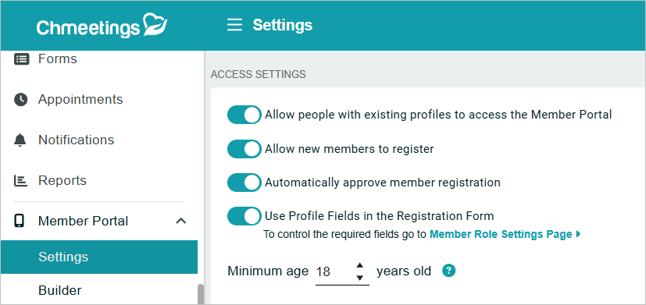Click the minimum age number field
Viewport: 646px width, 305px height.
click(334, 272)
